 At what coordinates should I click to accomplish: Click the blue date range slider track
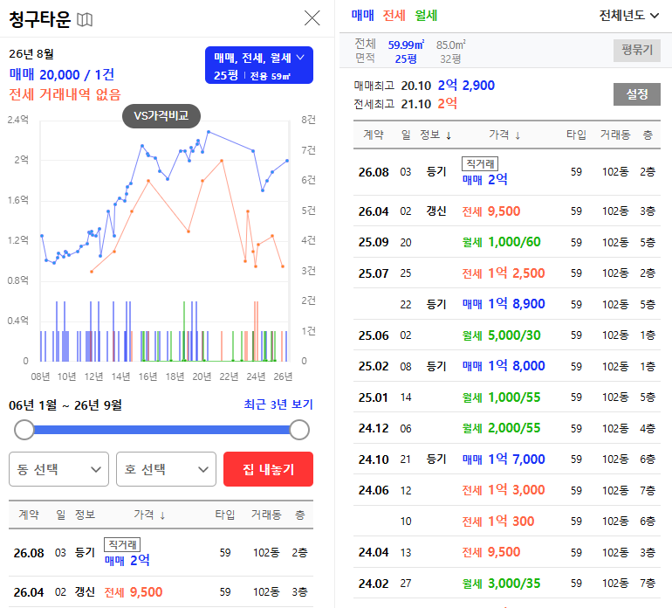pyautogui.click(x=161, y=430)
